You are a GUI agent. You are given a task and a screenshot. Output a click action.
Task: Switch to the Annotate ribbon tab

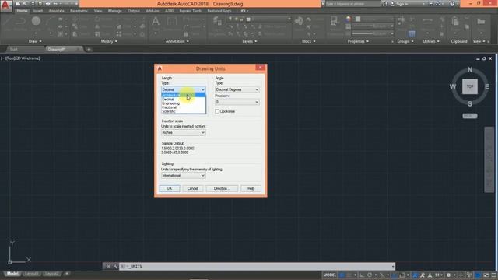[x=56, y=11]
